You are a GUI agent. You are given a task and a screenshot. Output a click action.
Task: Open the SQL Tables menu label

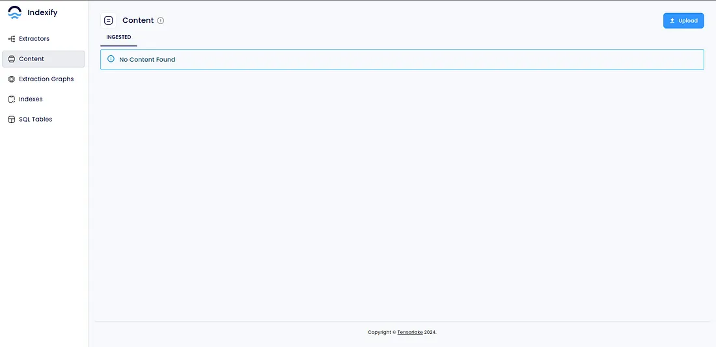click(x=36, y=119)
